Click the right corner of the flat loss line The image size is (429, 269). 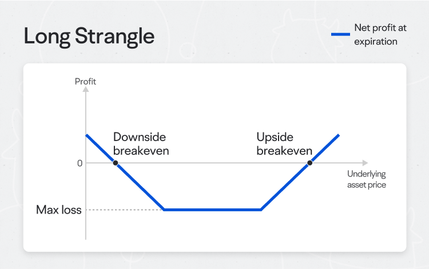(261, 210)
